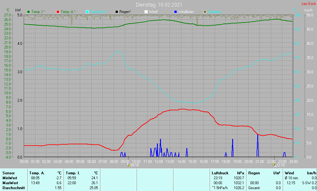Click the olive Empfang legend swatch
The image size is (317, 191).
(x=205, y=12)
